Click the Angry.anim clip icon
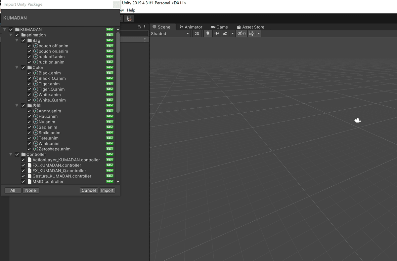Screen dimensions: 397x261 [x=36, y=111]
